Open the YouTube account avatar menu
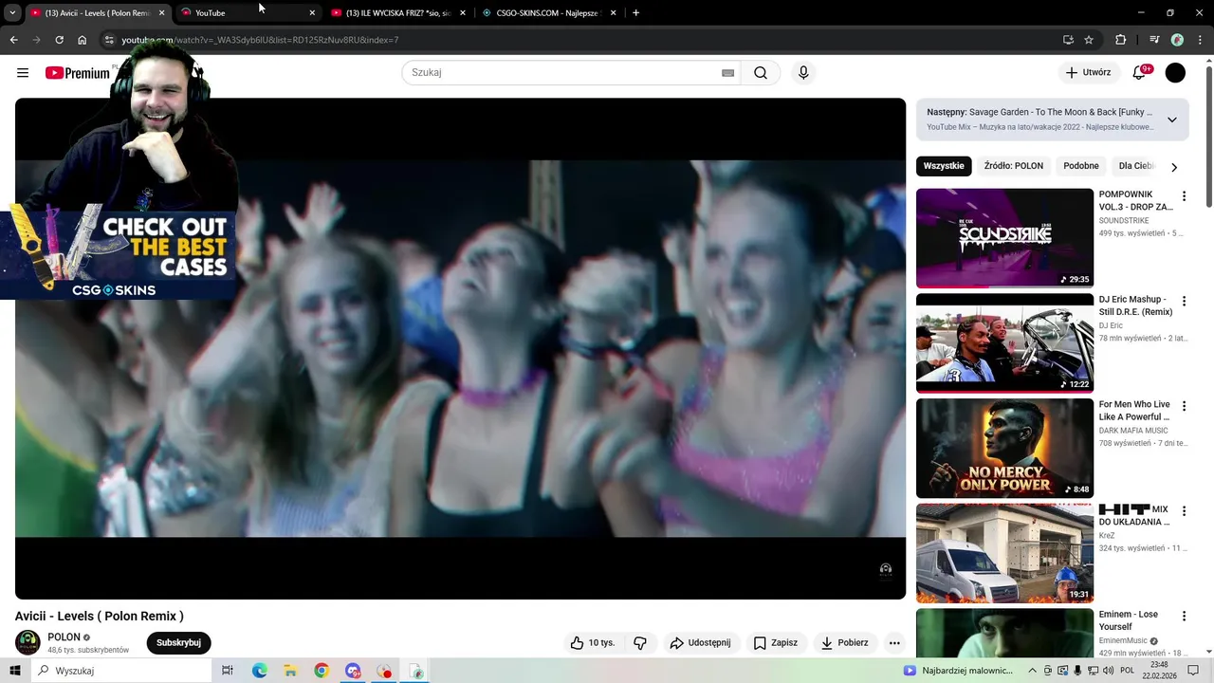This screenshot has height=683, width=1214. (1175, 73)
